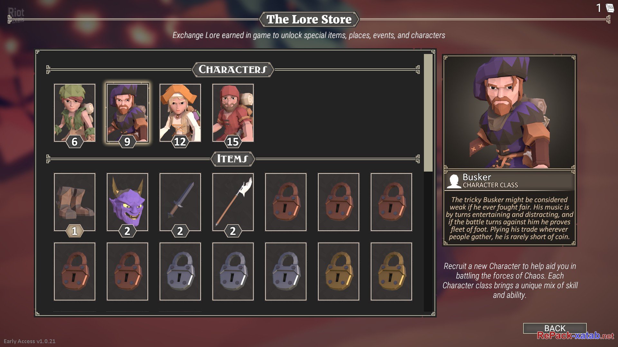Click the large Busker portrait preview
The width and height of the screenshot is (618, 347).
509,112
